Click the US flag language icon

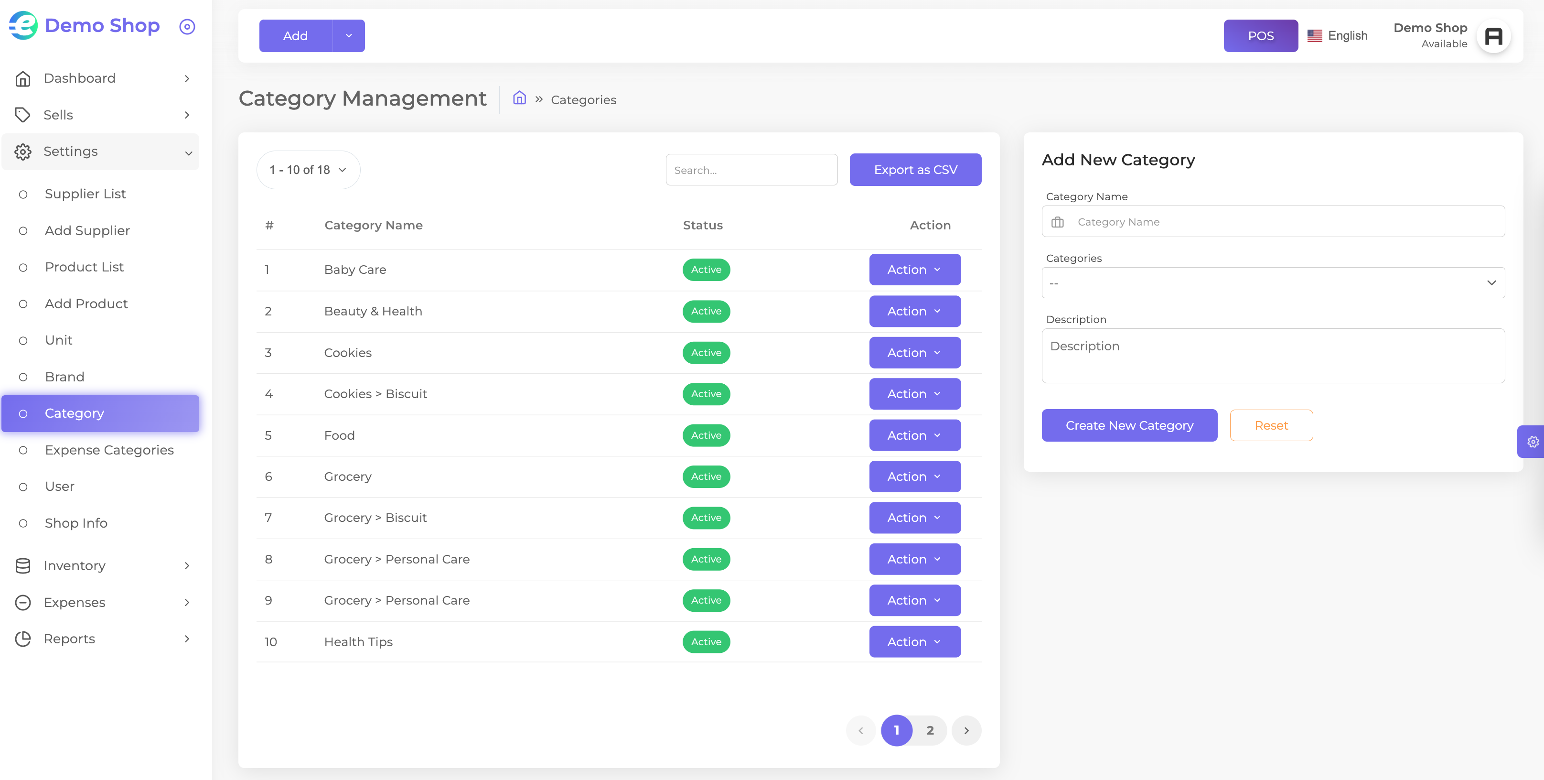pyautogui.click(x=1314, y=36)
